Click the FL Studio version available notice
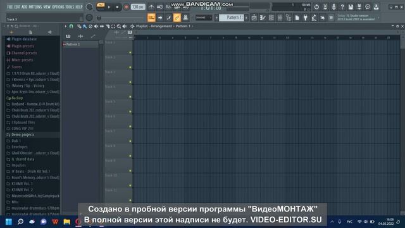This screenshot has width=405, height=228. [x=356, y=18]
